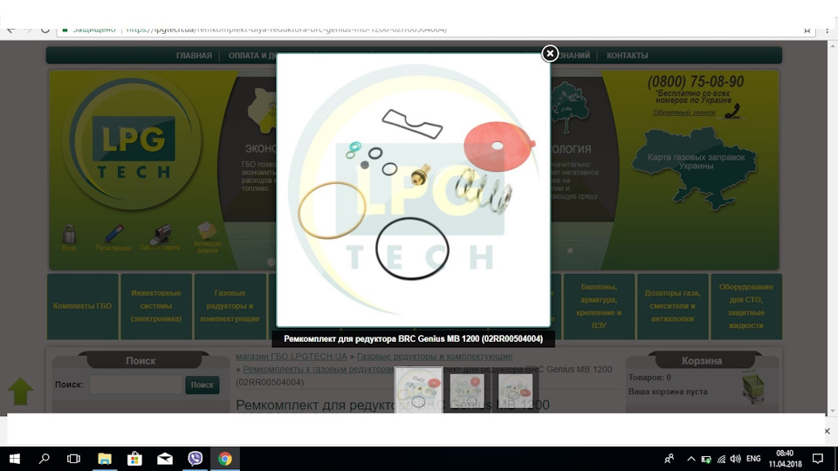The image size is (838, 471).
Task: Select the second product thumbnail
Action: pos(467,390)
